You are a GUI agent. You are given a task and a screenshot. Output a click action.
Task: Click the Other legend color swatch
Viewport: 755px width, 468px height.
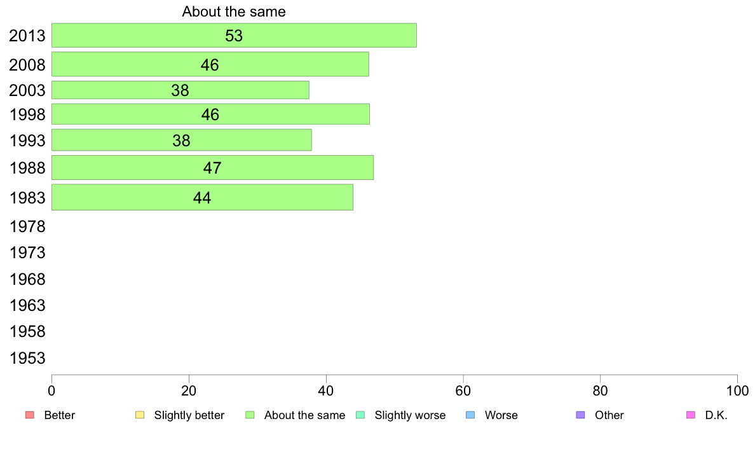(x=580, y=415)
